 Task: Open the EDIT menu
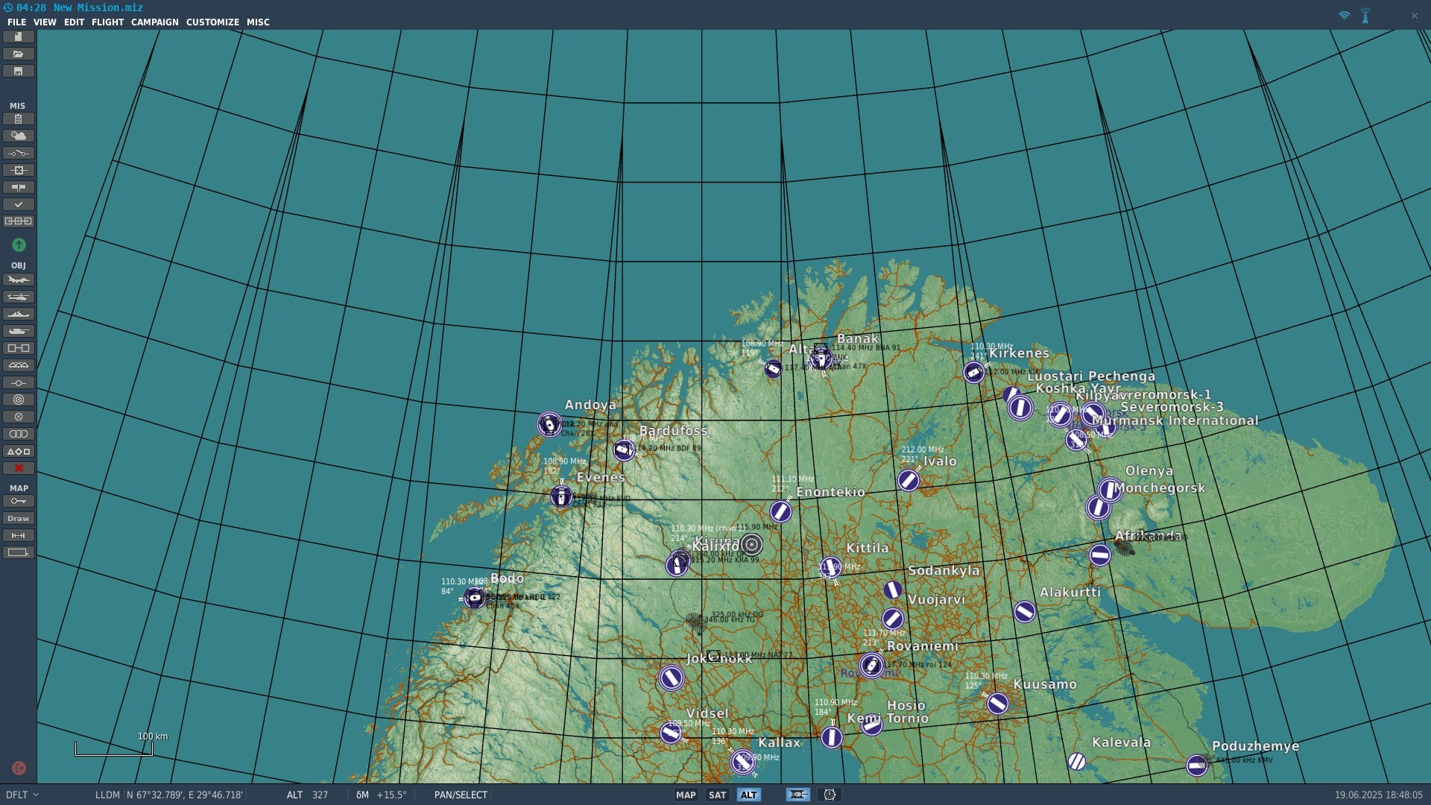coord(74,22)
